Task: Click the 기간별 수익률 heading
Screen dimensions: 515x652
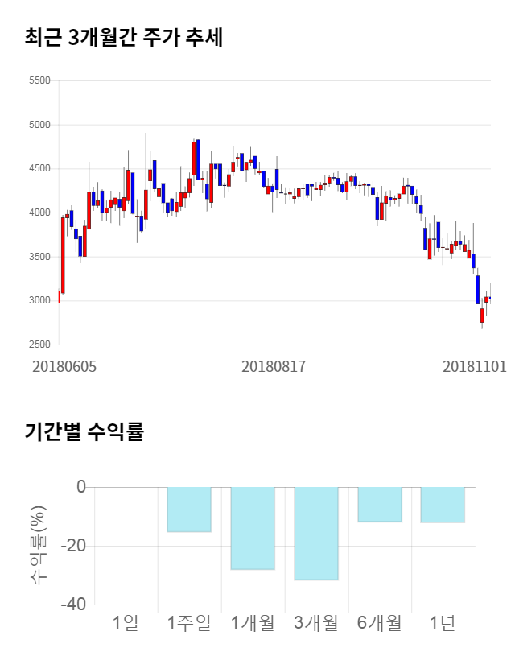Action: (x=84, y=431)
